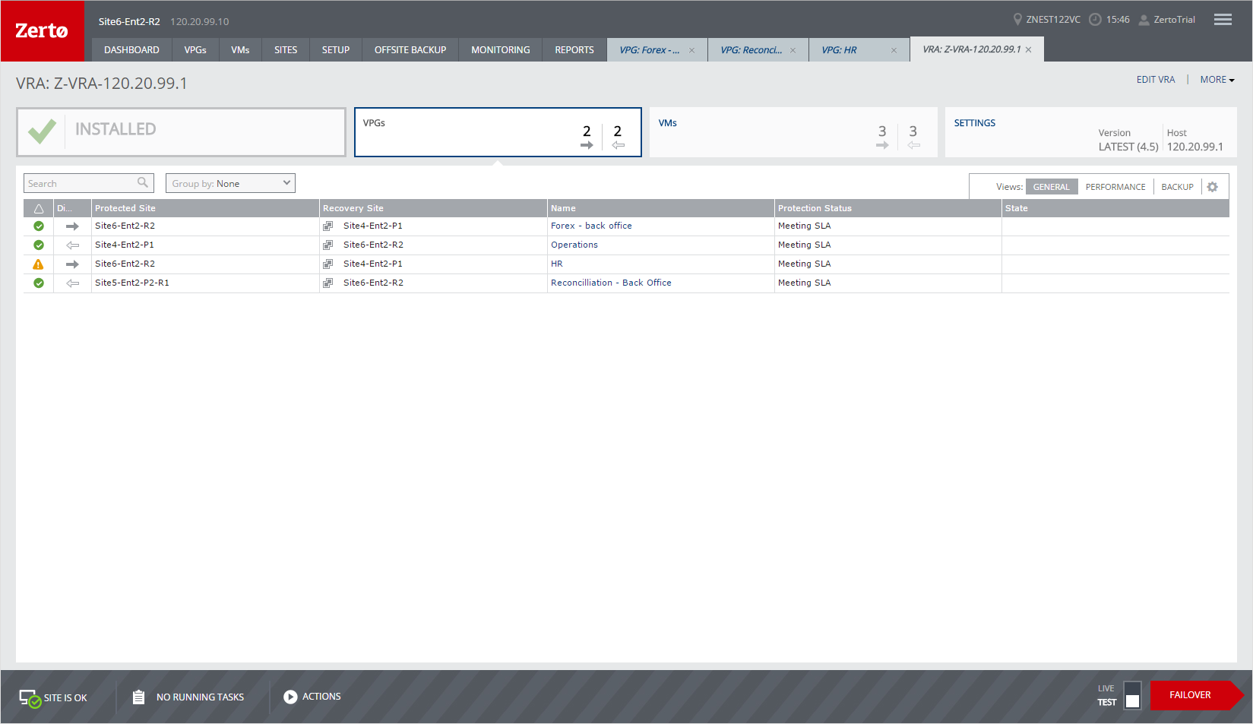Open the Monitoring tab
This screenshot has height=724, width=1253.
point(500,50)
